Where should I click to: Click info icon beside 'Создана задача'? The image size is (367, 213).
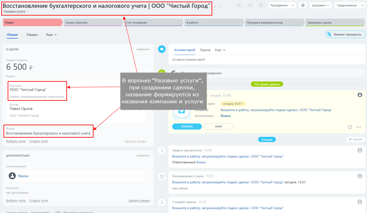162,202
